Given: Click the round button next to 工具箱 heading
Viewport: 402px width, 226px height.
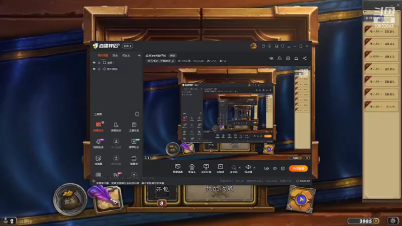Looking at the screenshot, I should point(137,114).
